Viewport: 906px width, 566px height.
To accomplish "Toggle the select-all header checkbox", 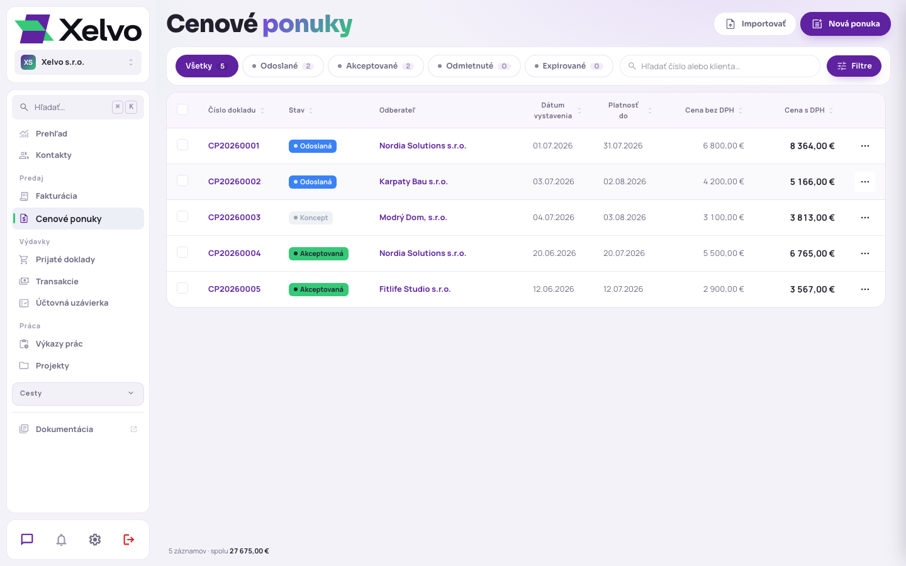I will pos(182,109).
